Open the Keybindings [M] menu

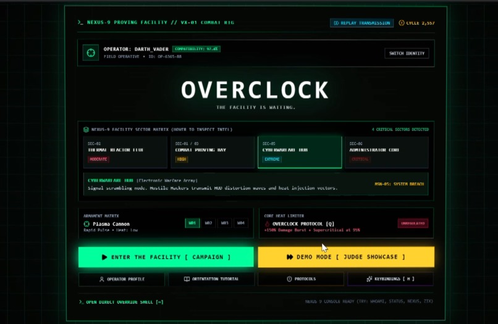(390, 279)
